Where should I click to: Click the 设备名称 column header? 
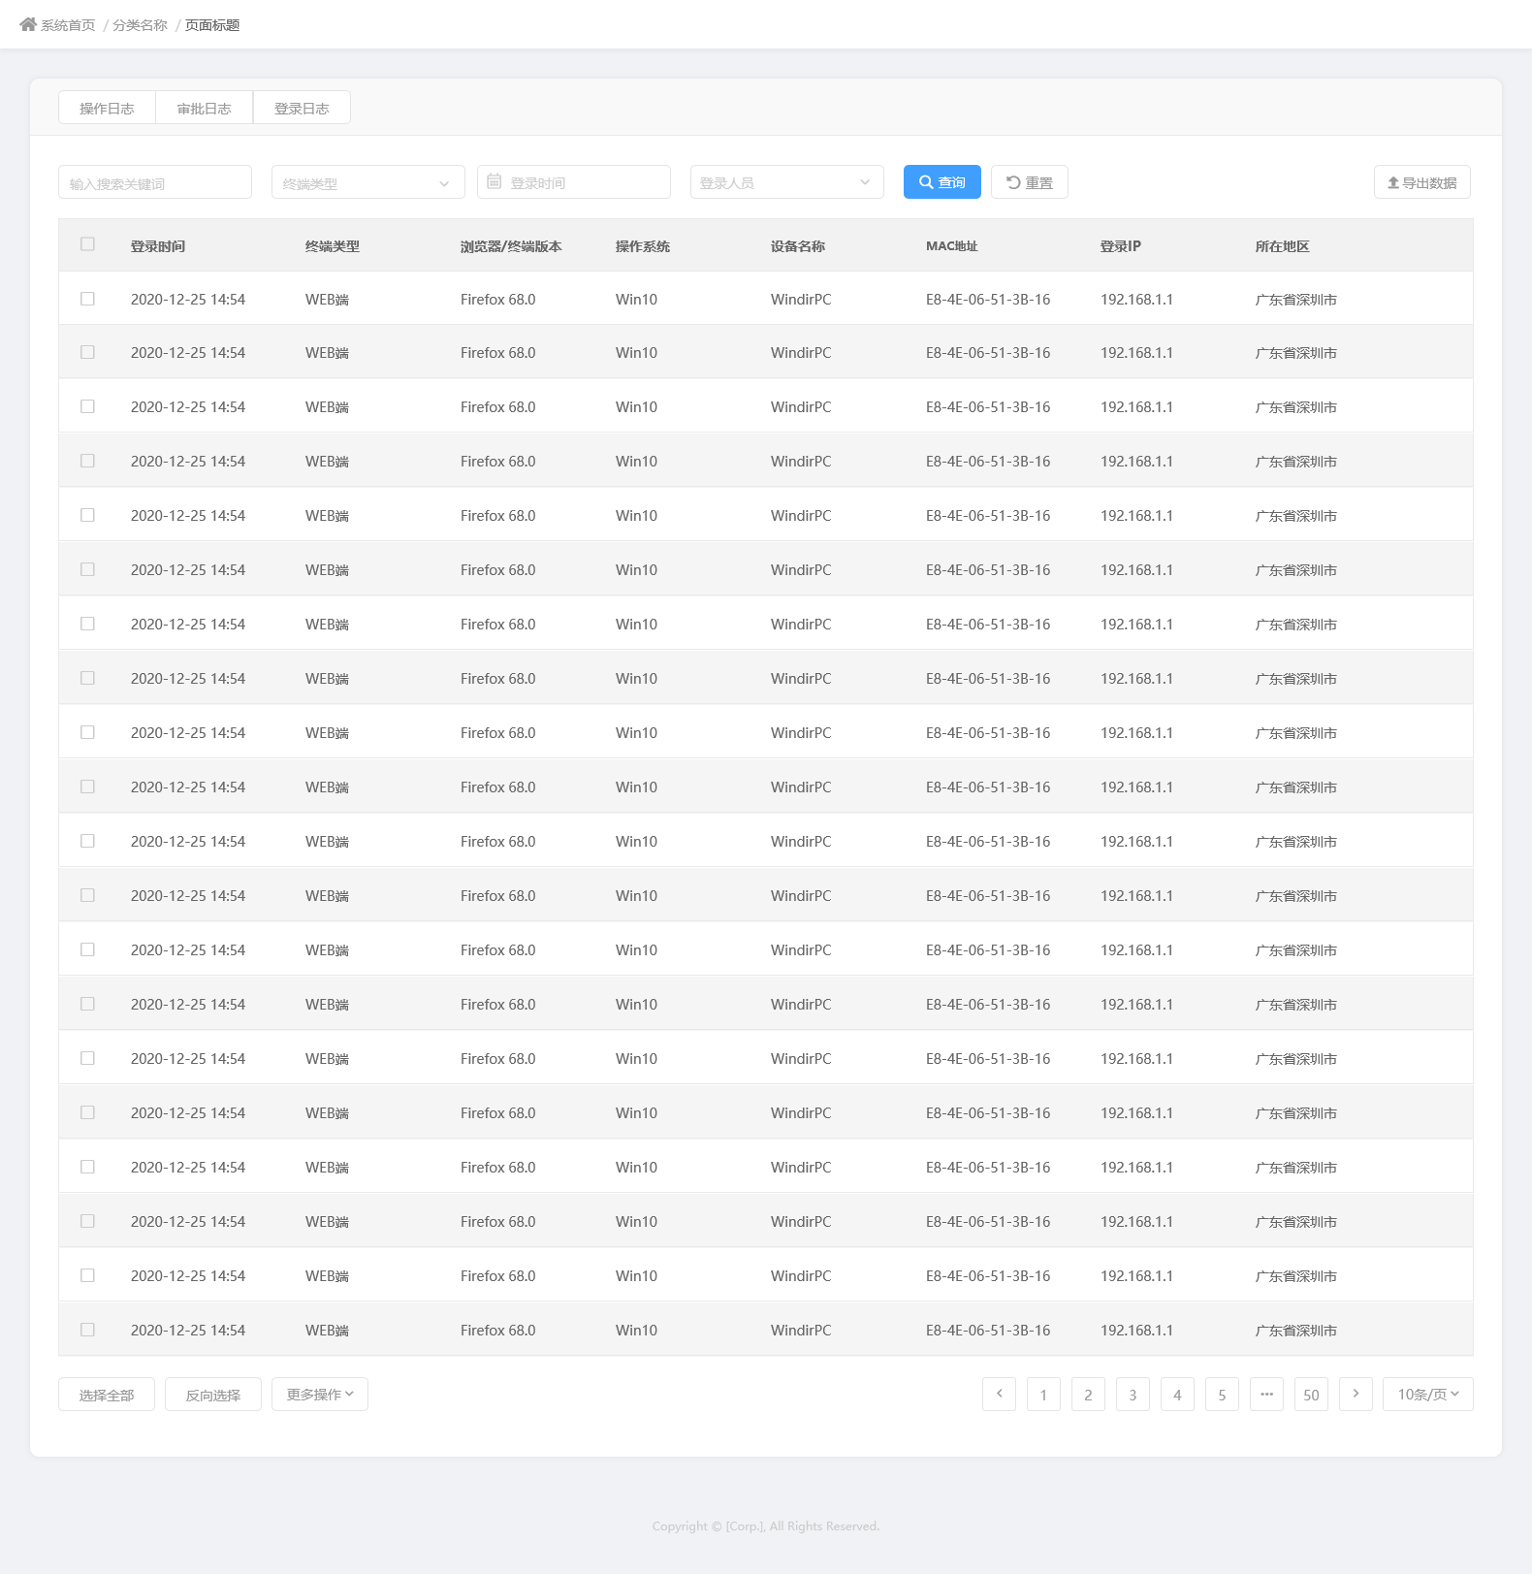point(798,246)
